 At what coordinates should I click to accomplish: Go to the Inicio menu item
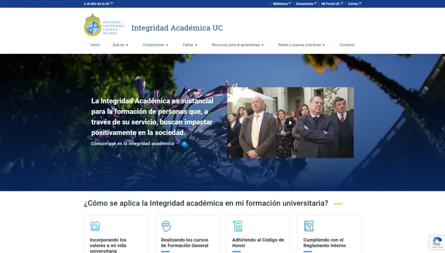pos(95,45)
